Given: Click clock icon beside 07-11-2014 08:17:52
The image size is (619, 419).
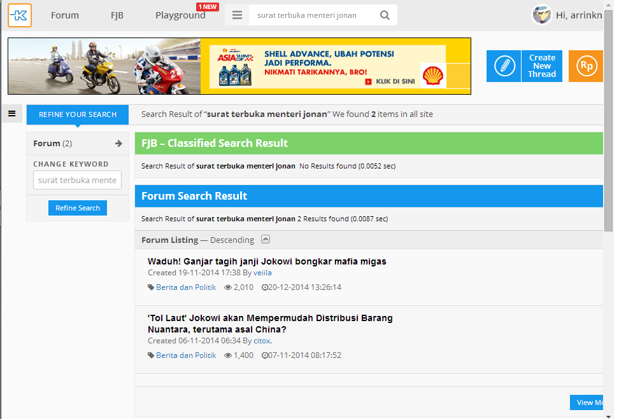Looking at the screenshot, I should tap(264, 355).
